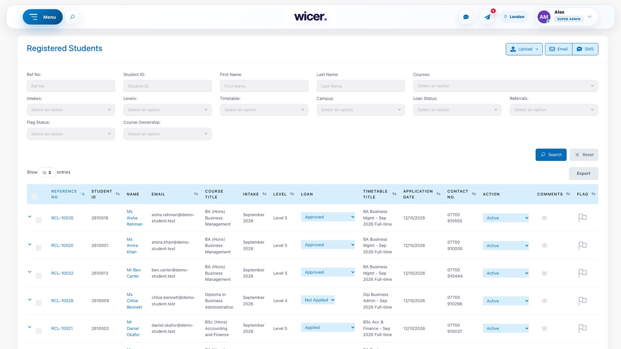The image size is (621, 349).
Task: Click the blue Search button
Action: (551, 155)
